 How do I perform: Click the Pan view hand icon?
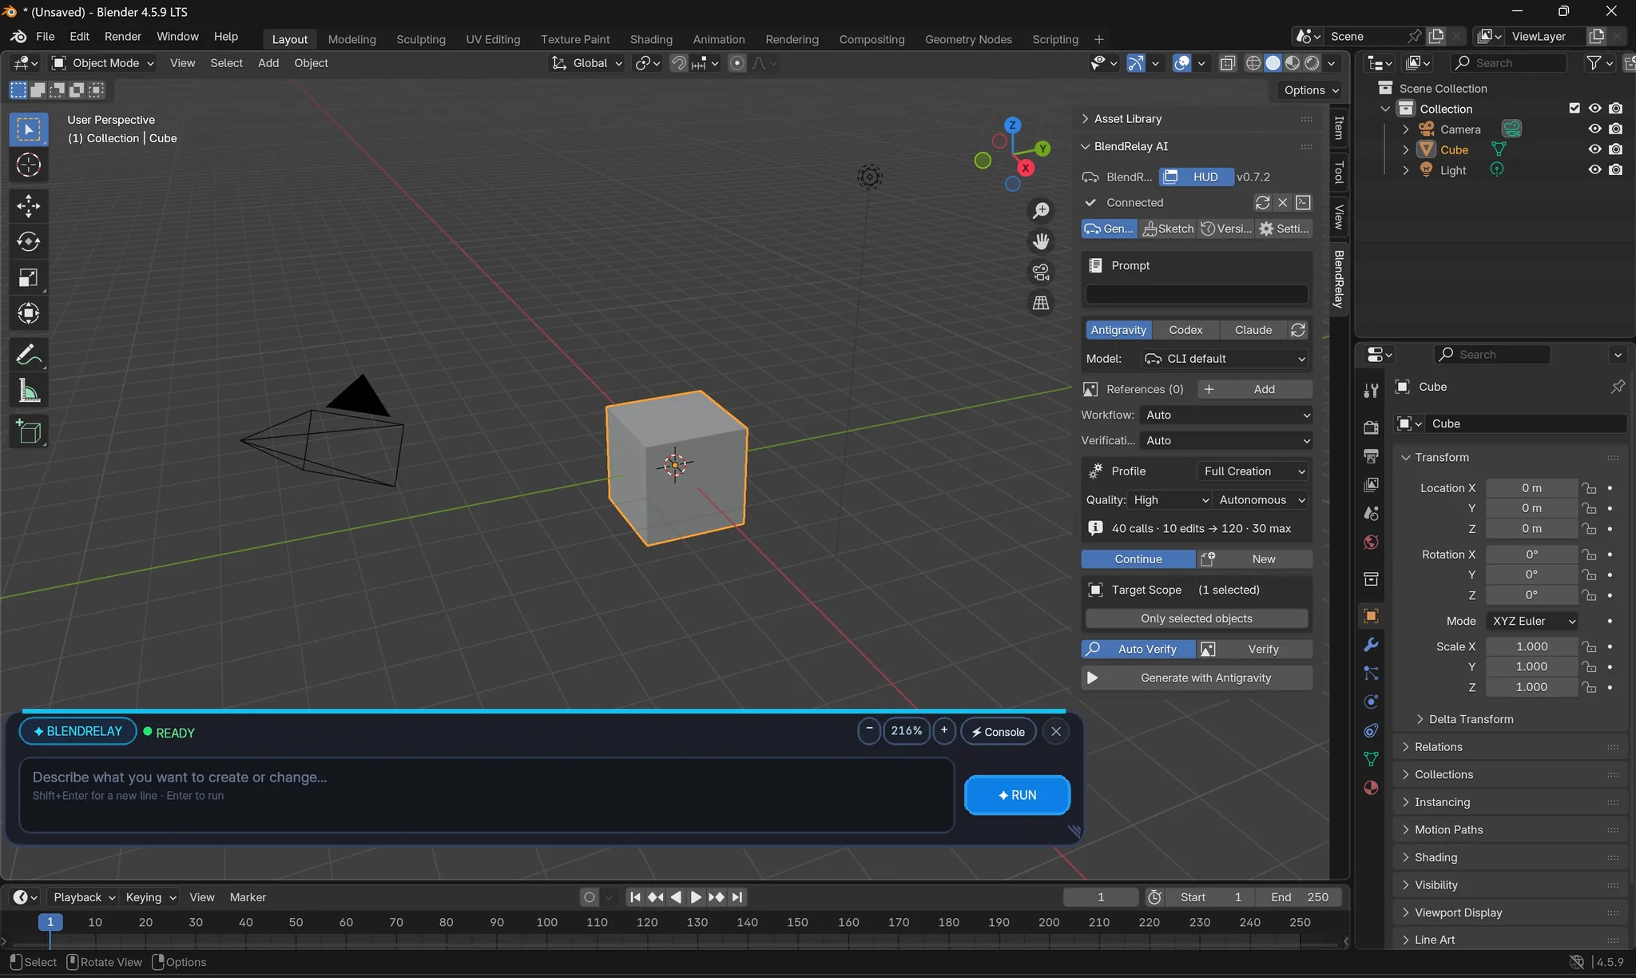(1041, 241)
